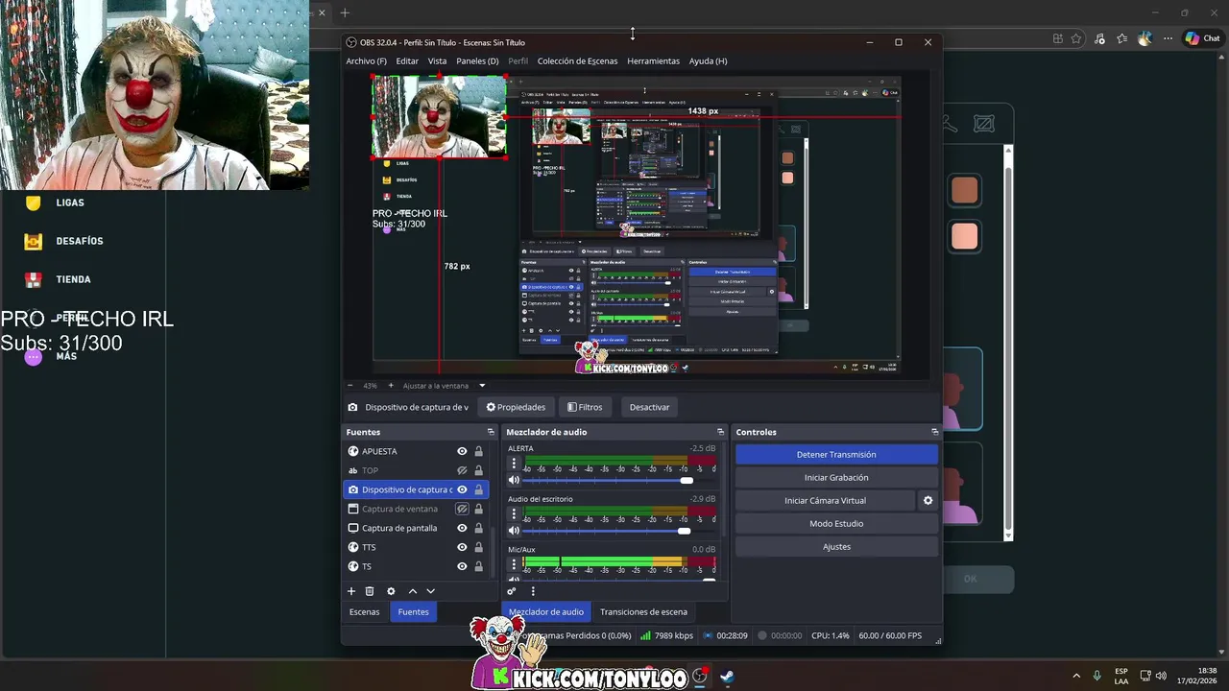1229x691 pixels.
Task: Zoom out the preview with the minus icon
Action: click(350, 385)
